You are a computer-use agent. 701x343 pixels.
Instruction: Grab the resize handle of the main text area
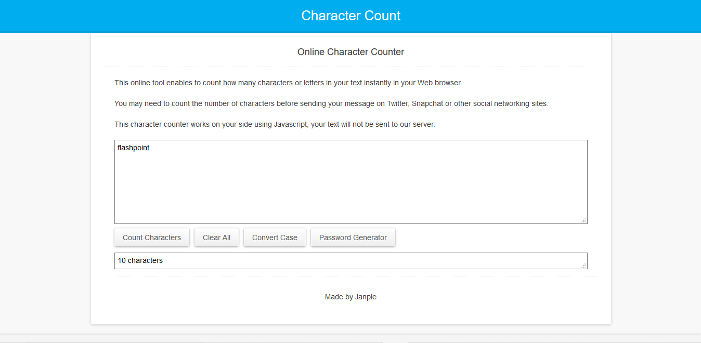click(x=583, y=220)
